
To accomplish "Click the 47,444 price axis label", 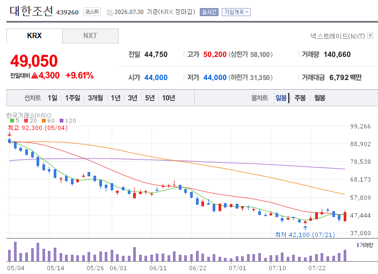I will point(360,215).
